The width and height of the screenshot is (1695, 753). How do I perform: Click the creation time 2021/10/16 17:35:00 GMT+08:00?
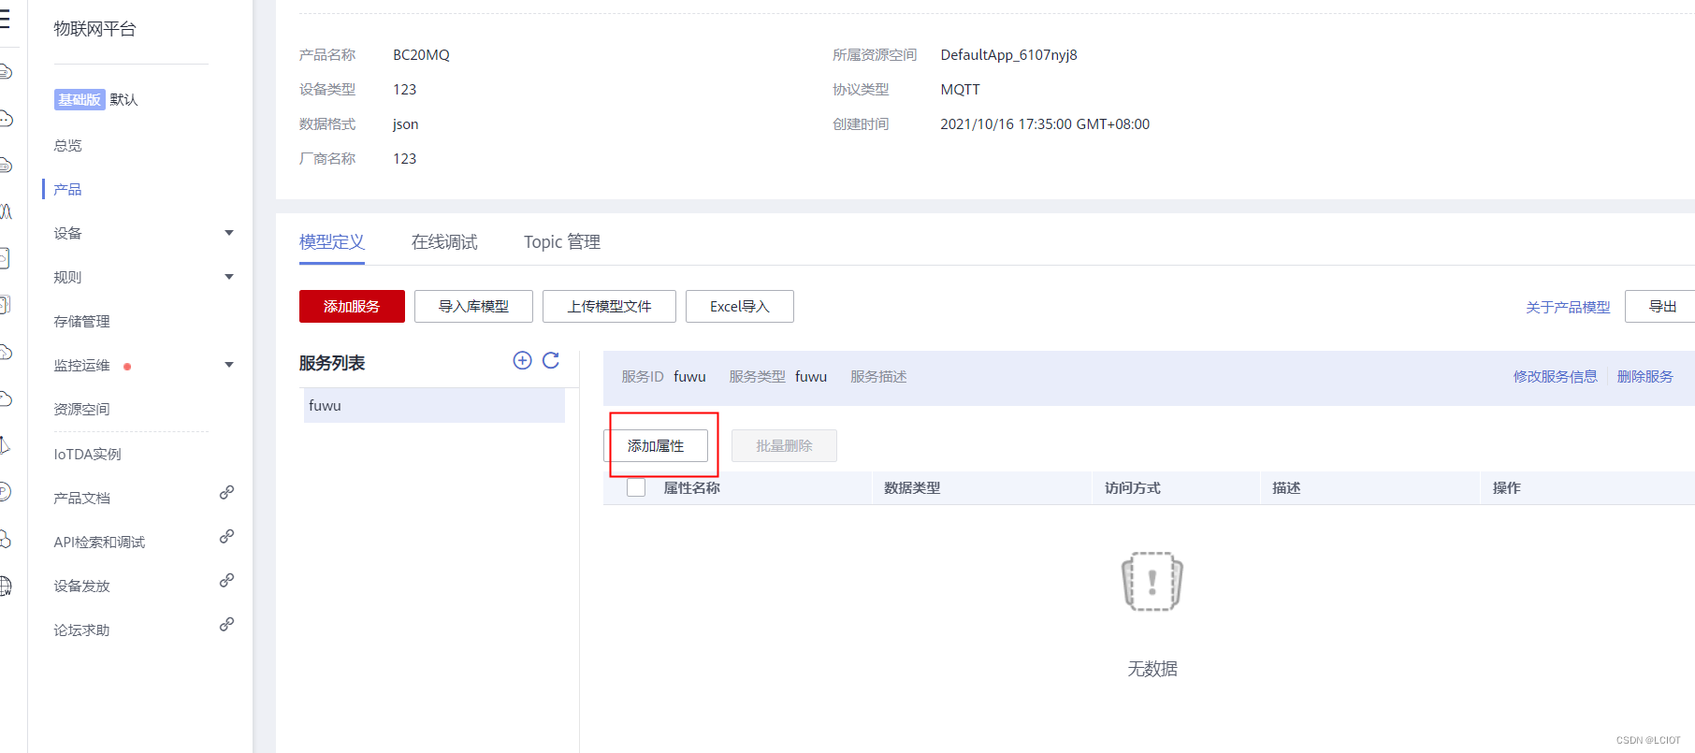coord(1045,124)
